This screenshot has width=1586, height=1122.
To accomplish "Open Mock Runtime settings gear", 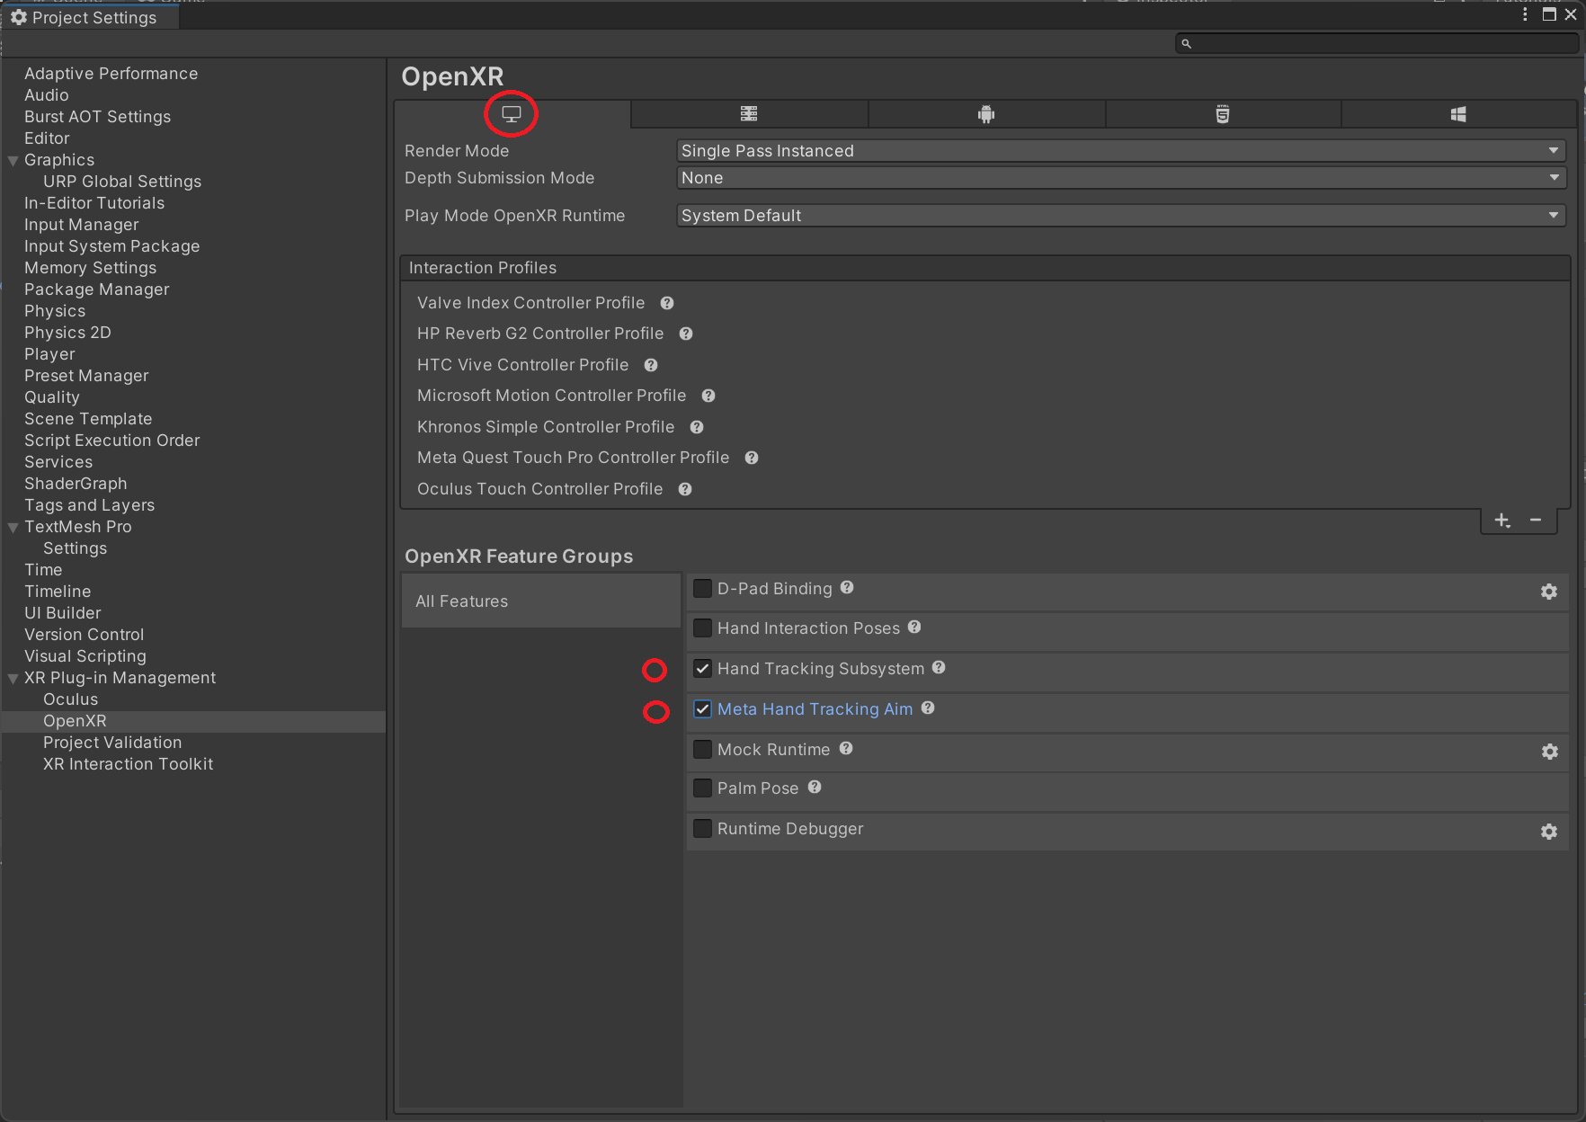I will tap(1548, 752).
